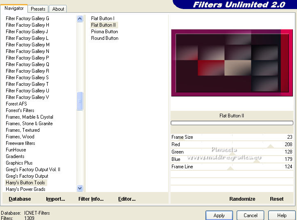Choose Forrest's Filters category
This screenshot has width=297, height=220.
(x=20, y=110)
